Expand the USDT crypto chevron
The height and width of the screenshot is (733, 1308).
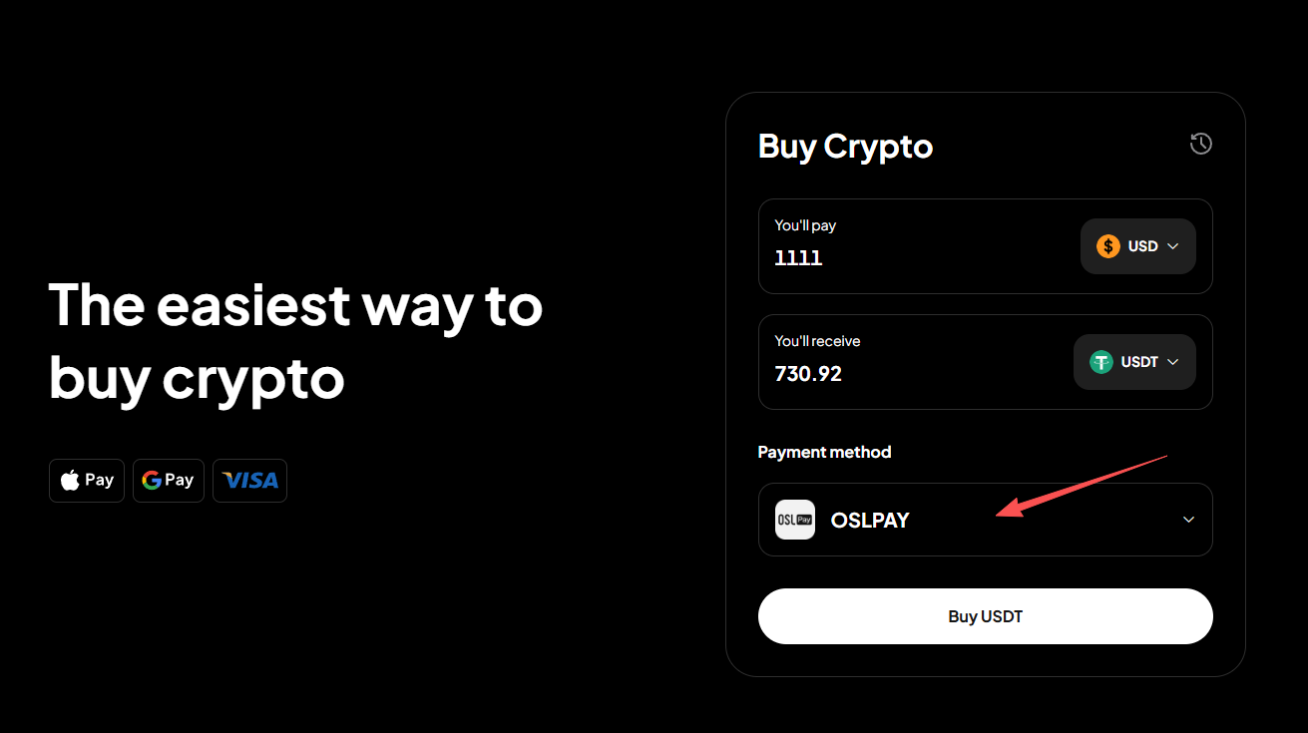(x=1173, y=362)
